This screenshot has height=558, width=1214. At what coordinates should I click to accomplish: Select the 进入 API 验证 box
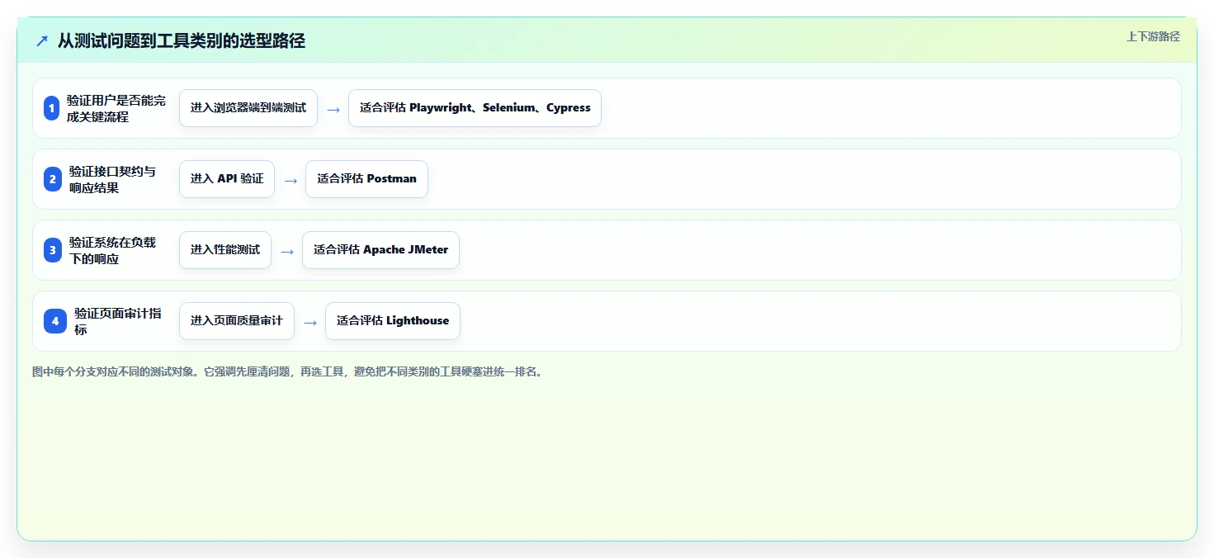tap(227, 179)
